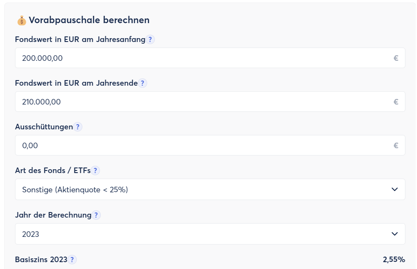417x269 pixels.
Task: Click the money bag icon in the heading
Action: coord(22,20)
